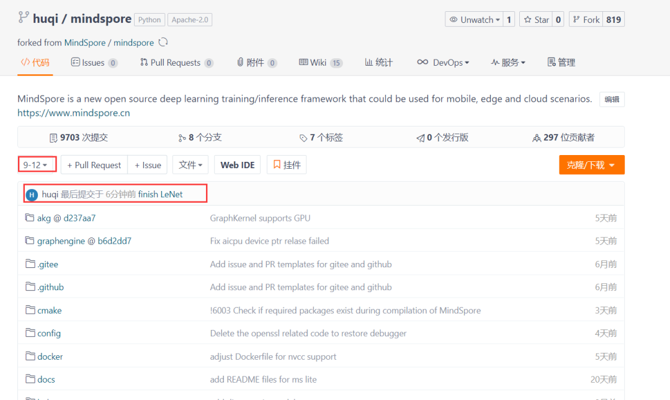This screenshot has width=670, height=400.
Task: Open the 克隆/下载 dropdown
Action: pyautogui.click(x=591, y=164)
